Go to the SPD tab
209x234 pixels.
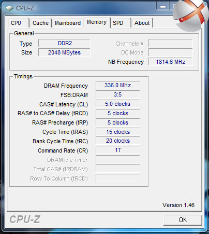pyautogui.click(x=121, y=23)
